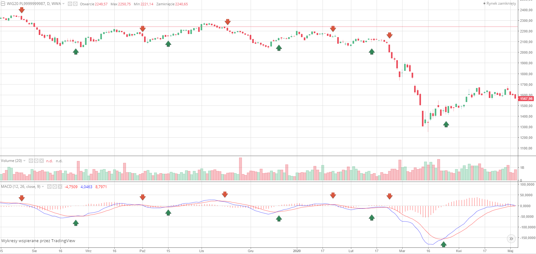Click the MACD histogram value -4,7509

point(71,187)
